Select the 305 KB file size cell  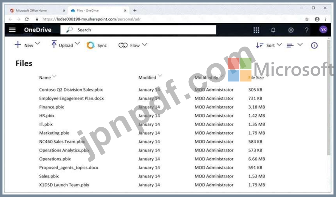tap(255, 90)
